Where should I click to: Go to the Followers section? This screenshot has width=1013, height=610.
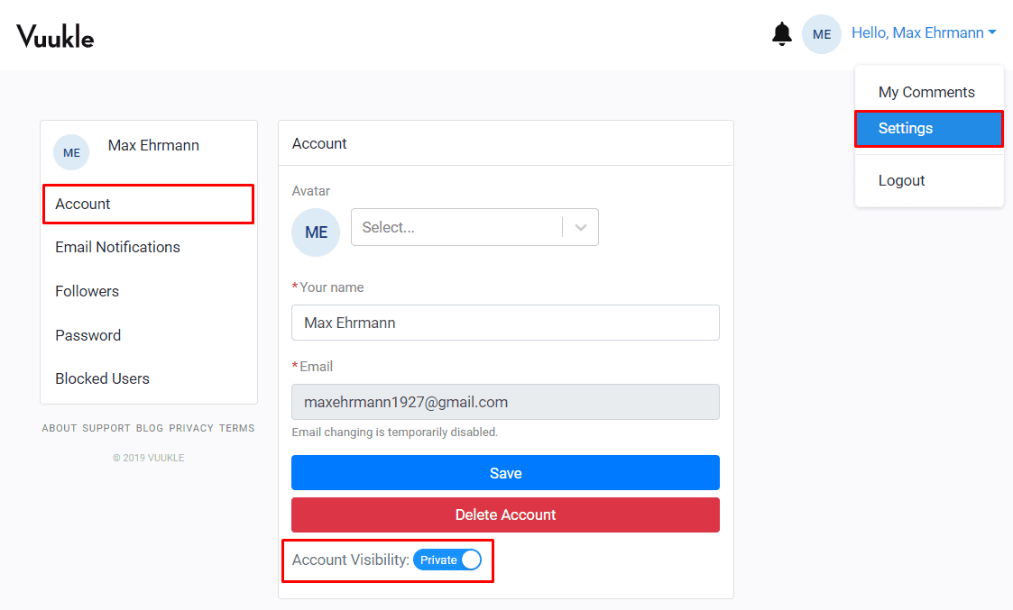(x=87, y=291)
